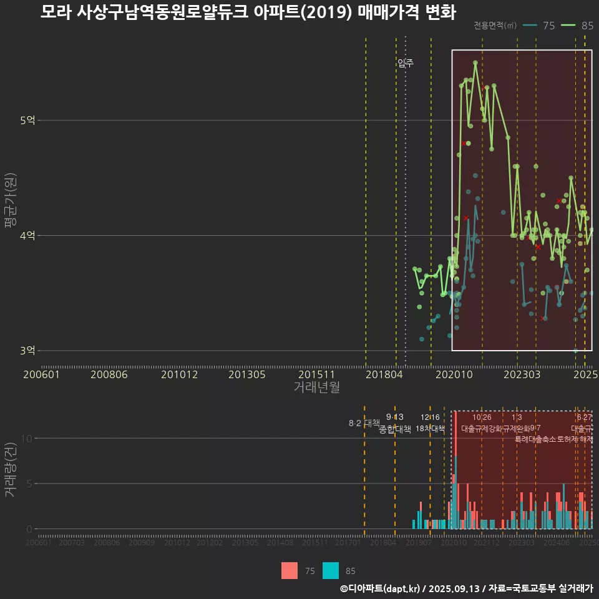Image resolution: width=599 pixels, height=599 pixels.
Task: Click the '0' volume axis label
Action: click(x=29, y=530)
